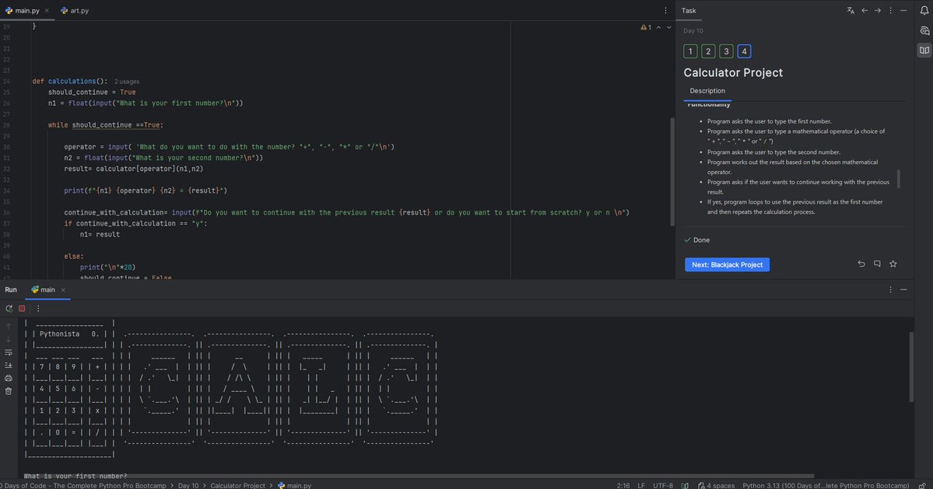933x489 pixels.
Task: Hide the Task panel with minimize icon
Action: [x=903, y=11]
